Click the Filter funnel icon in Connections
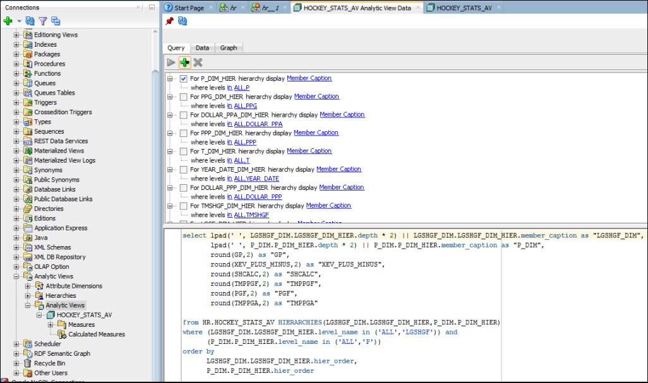Viewport: 648px width, 383px height. click(43, 21)
